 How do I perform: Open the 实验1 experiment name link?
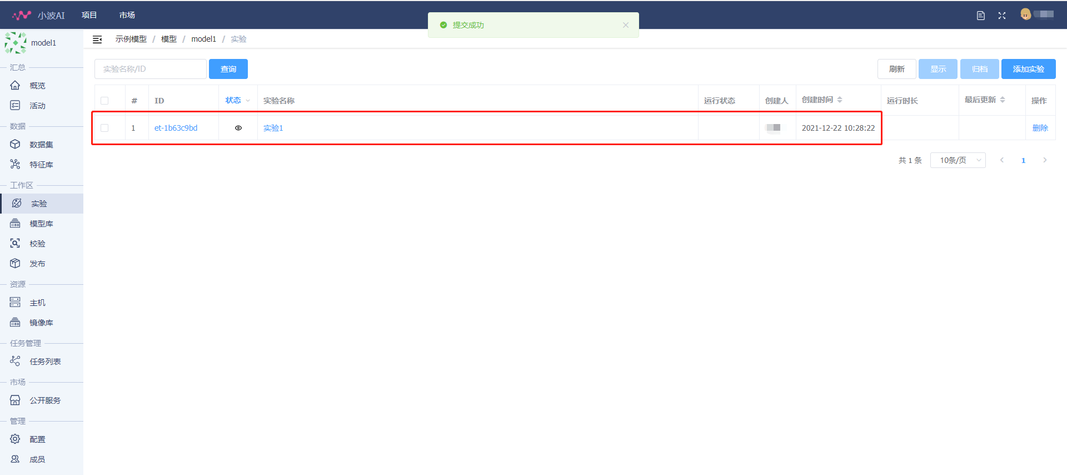coord(273,128)
